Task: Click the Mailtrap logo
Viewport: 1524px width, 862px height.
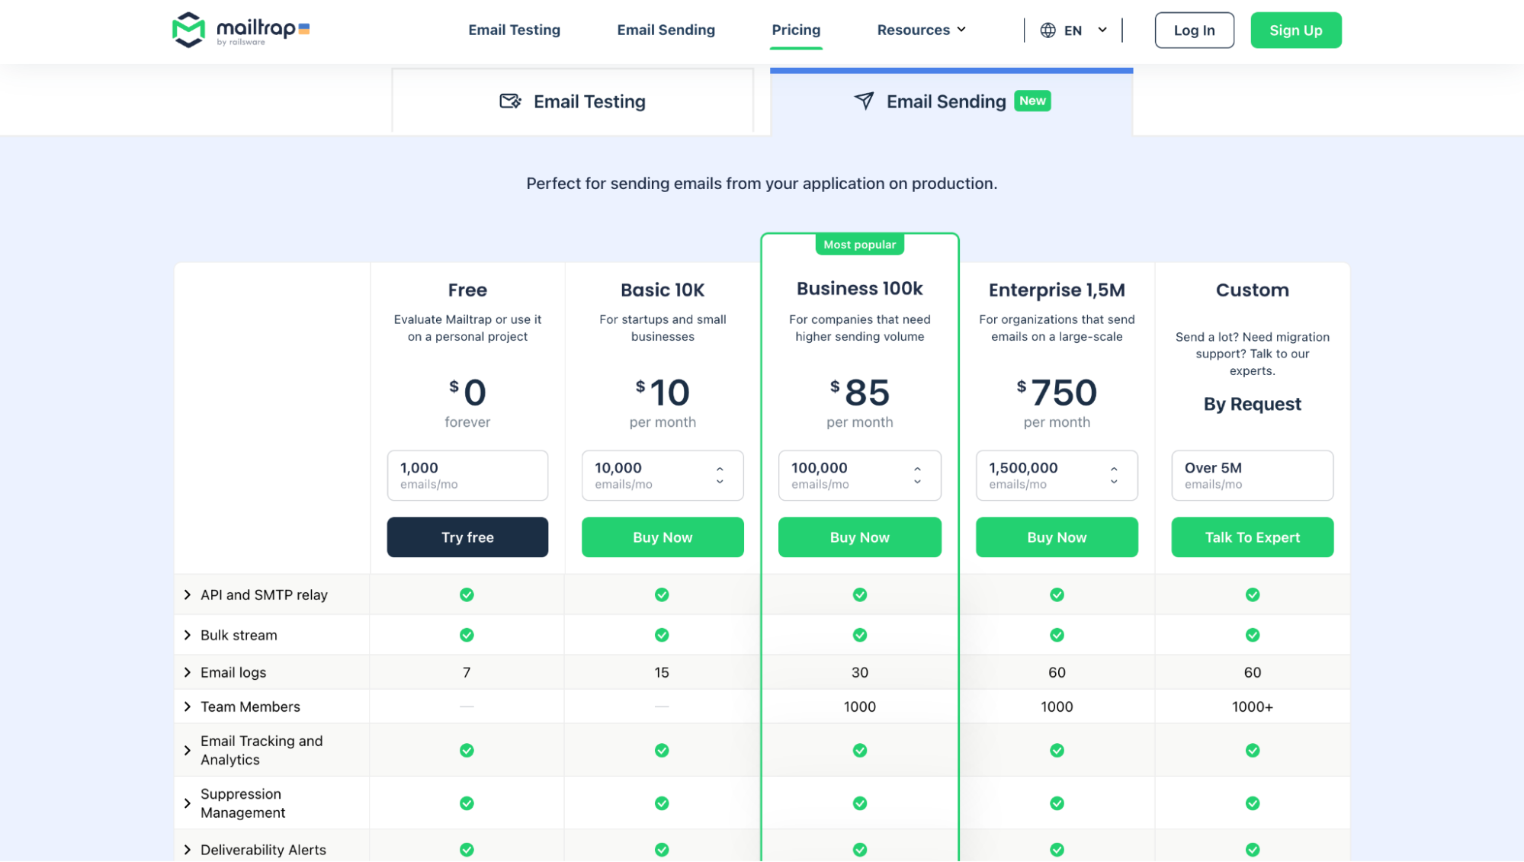Action: (x=241, y=30)
